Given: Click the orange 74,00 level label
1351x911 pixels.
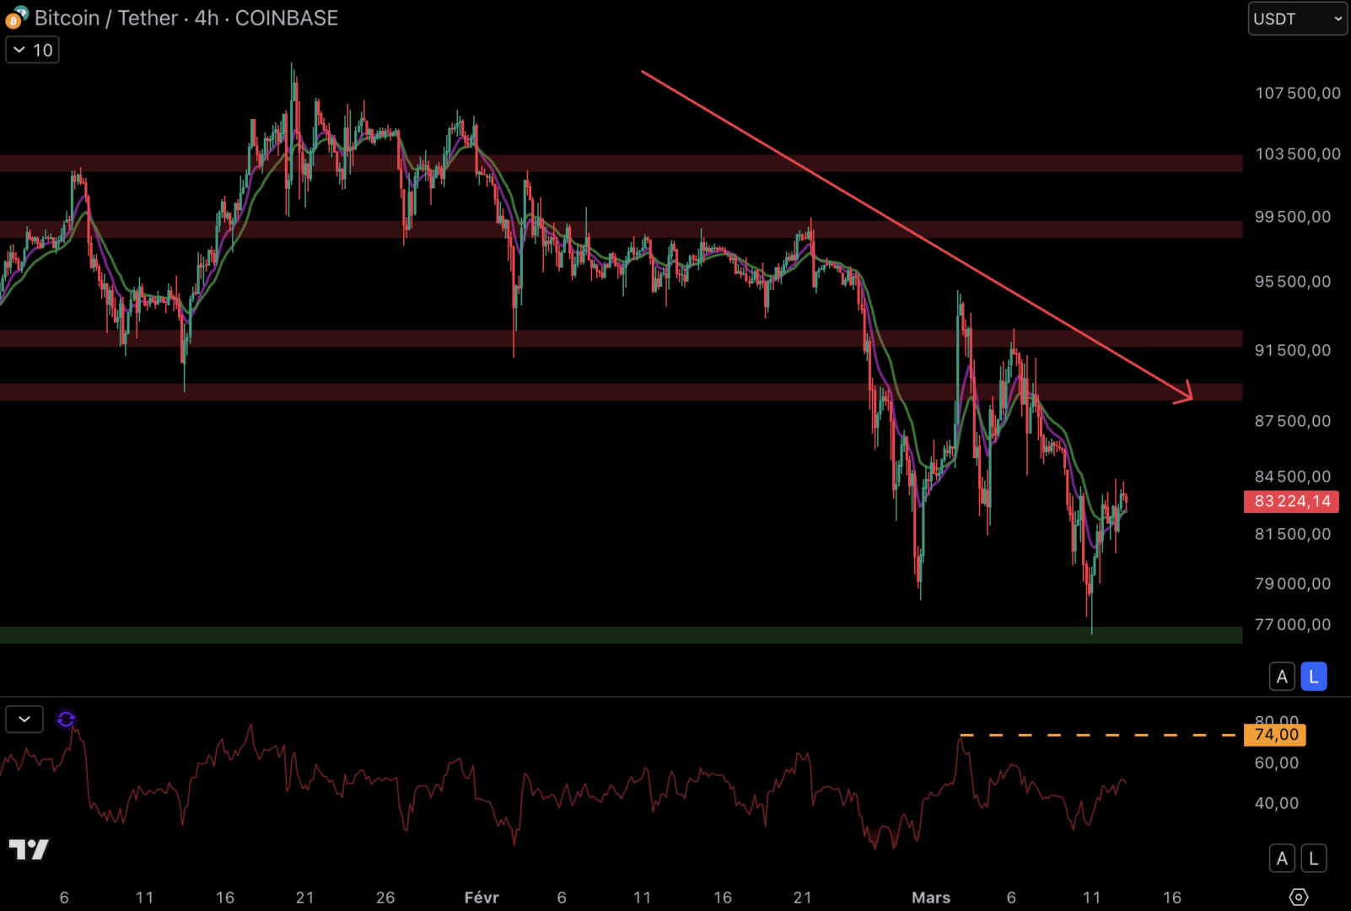Looking at the screenshot, I should pyautogui.click(x=1275, y=735).
